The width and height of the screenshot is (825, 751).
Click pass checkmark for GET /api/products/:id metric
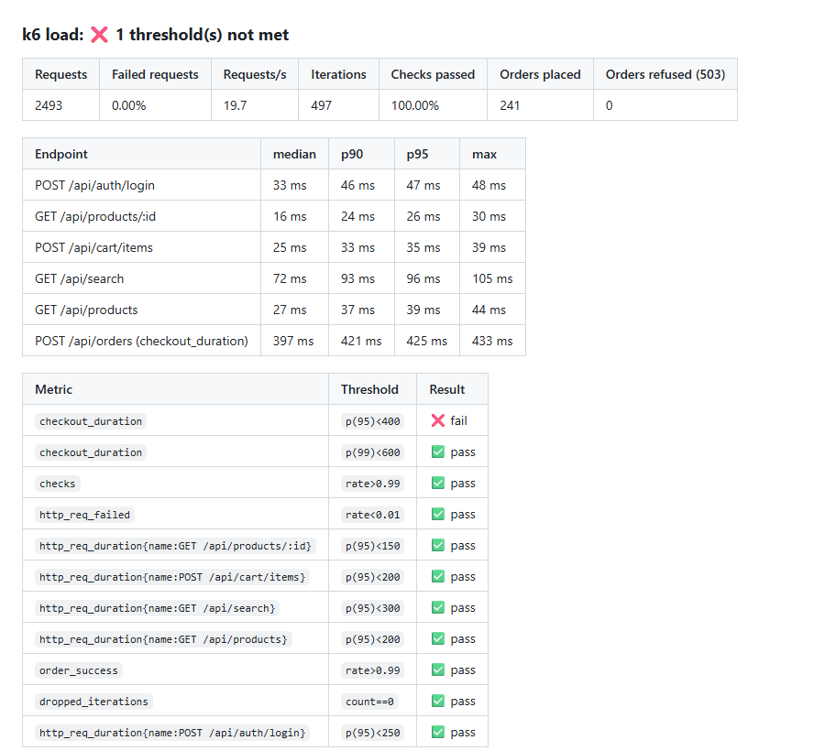click(x=438, y=546)
